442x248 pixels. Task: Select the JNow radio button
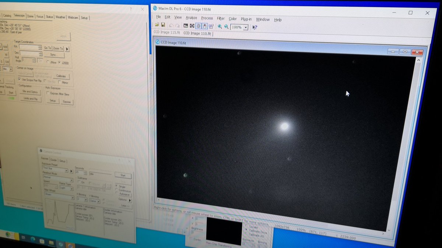(48, 62)
